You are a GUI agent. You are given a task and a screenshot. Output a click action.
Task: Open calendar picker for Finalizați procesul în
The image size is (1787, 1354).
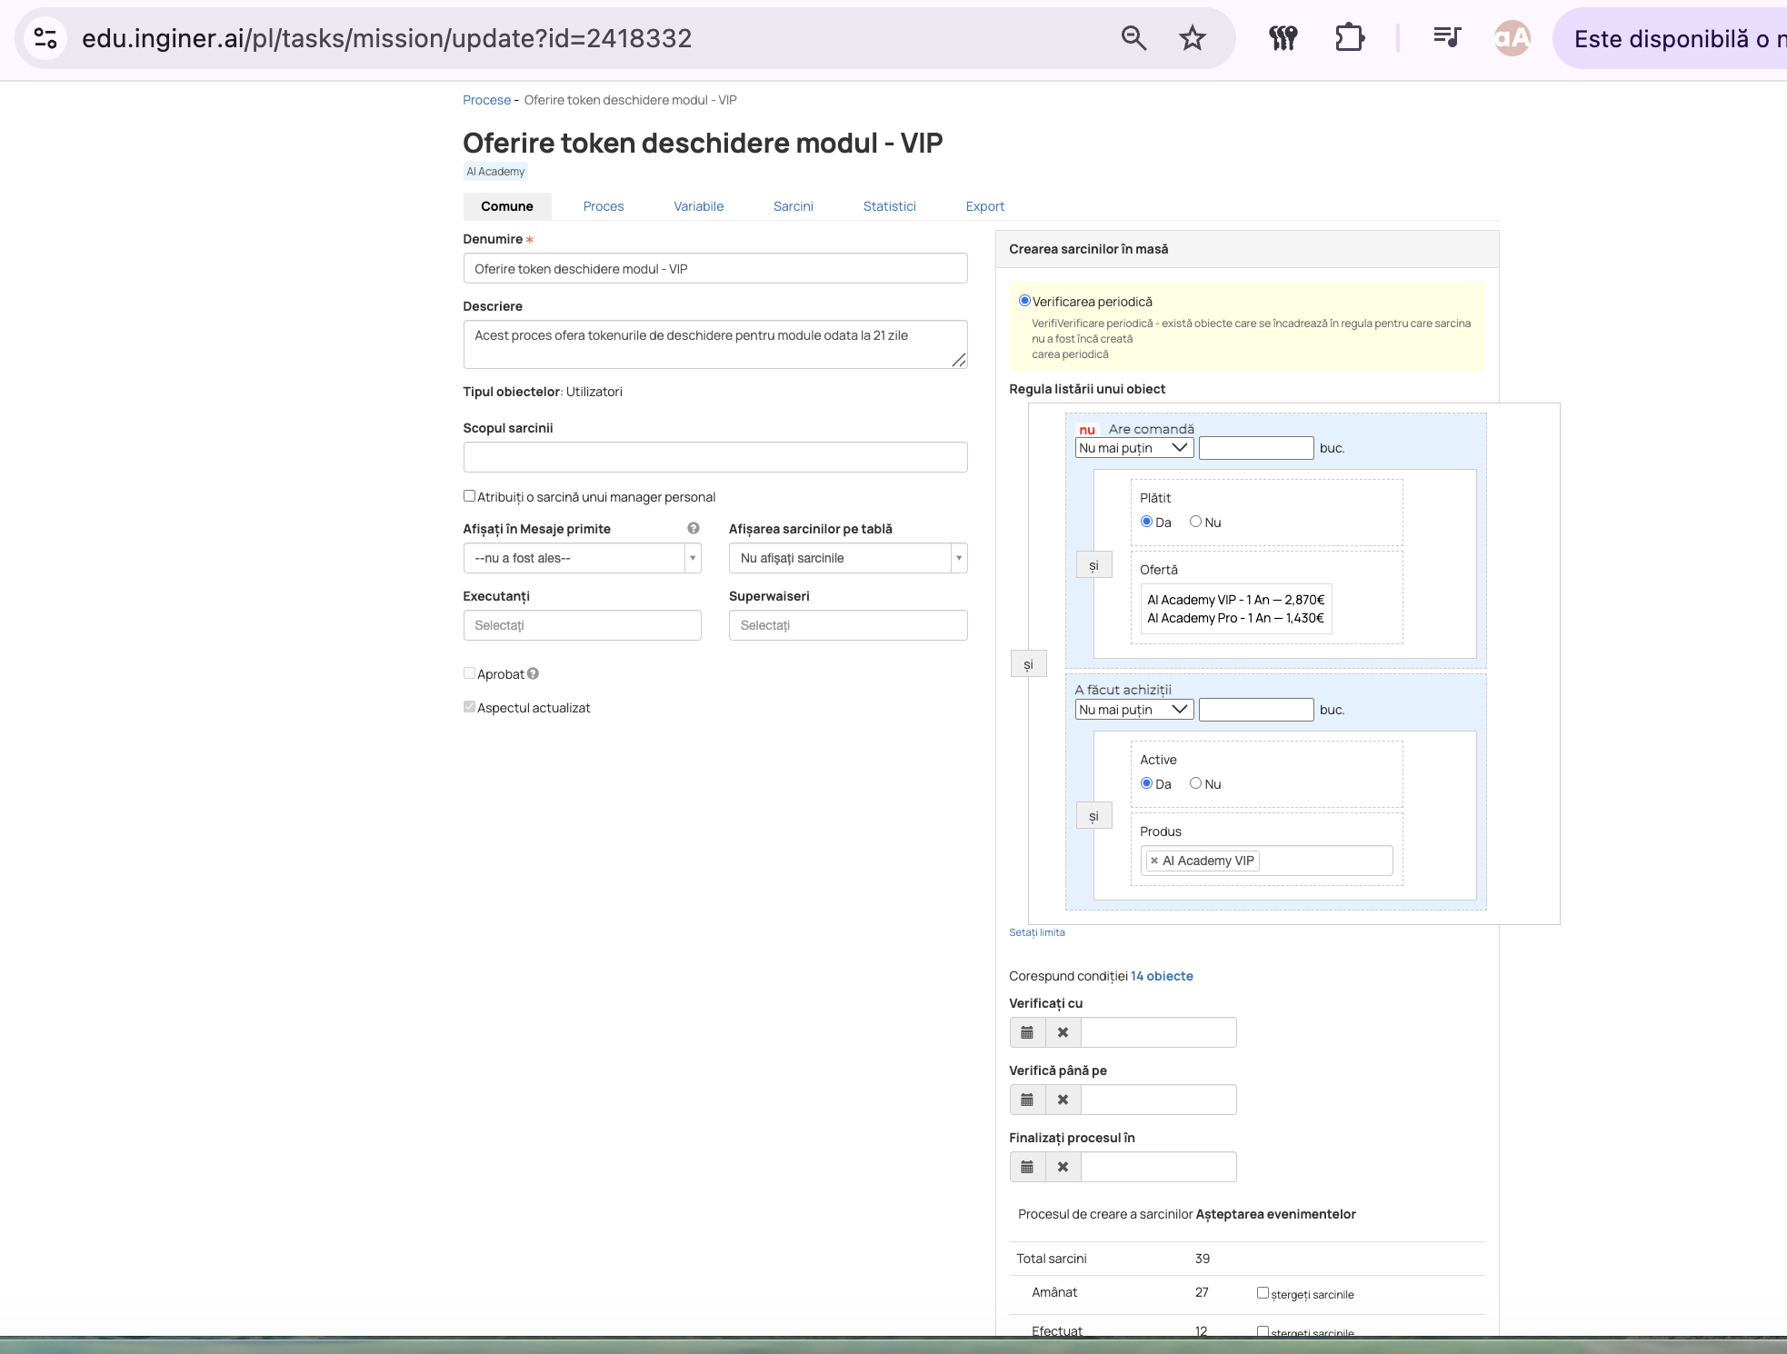point(1027,1167)
